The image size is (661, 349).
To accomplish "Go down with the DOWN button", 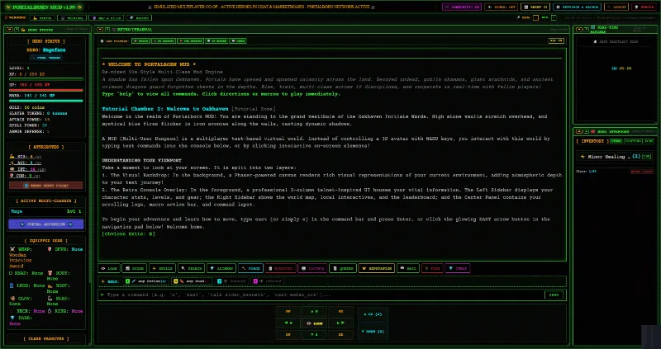I will point(373,332).
